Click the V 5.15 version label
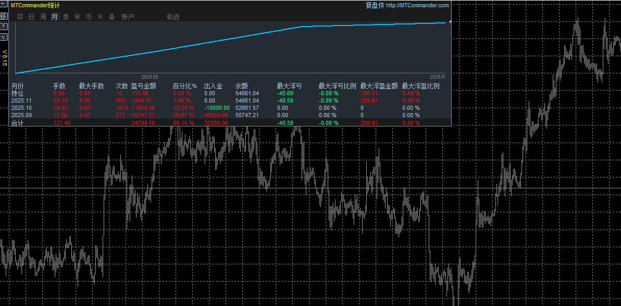The width and height of the screenshot is (621, 306). [x=4, y=58]
